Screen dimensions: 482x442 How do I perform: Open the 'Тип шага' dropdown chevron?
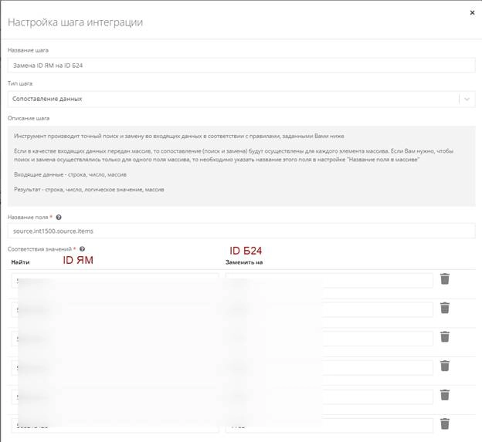[467, 99]
